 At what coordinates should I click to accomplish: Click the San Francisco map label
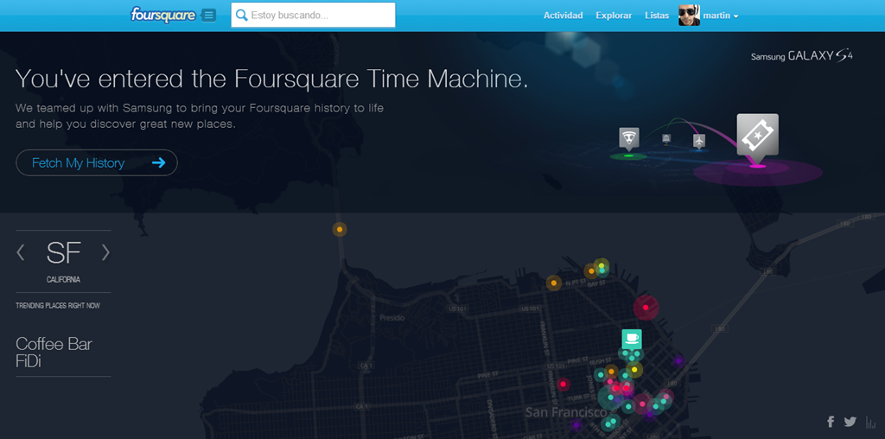567,412
